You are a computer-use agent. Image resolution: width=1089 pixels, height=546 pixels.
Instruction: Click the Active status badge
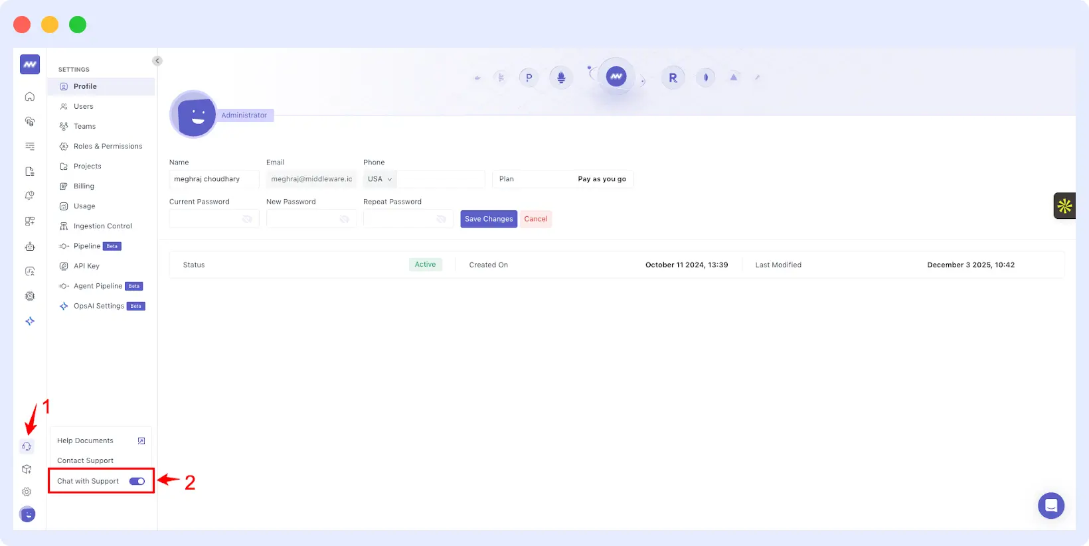425,264
